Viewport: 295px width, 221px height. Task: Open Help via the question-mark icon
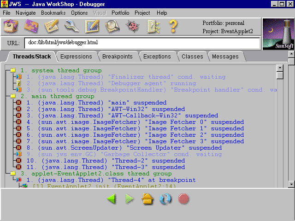coord(173,27)
